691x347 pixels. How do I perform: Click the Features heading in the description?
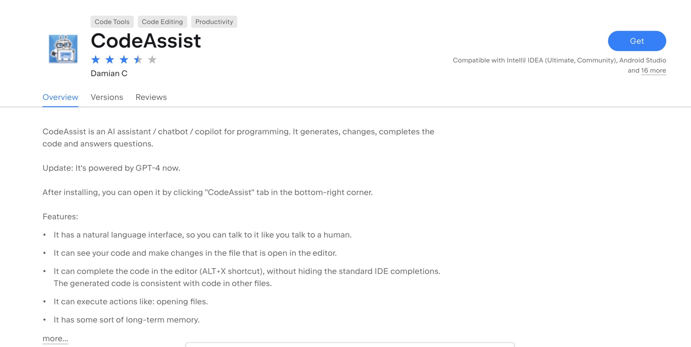click(x=60, y=216)
